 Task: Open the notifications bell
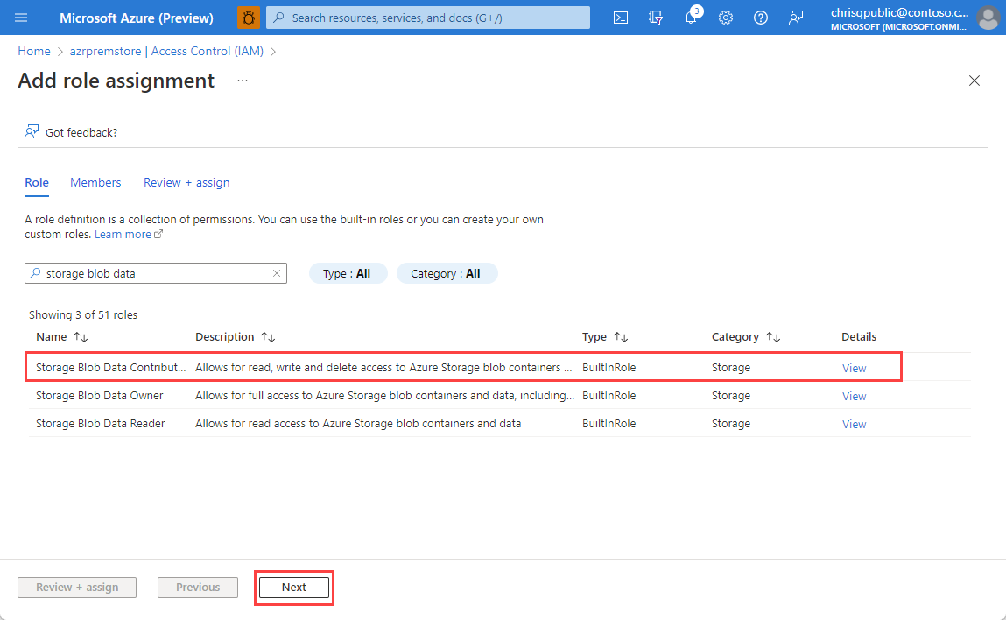(x=691, y=18)
